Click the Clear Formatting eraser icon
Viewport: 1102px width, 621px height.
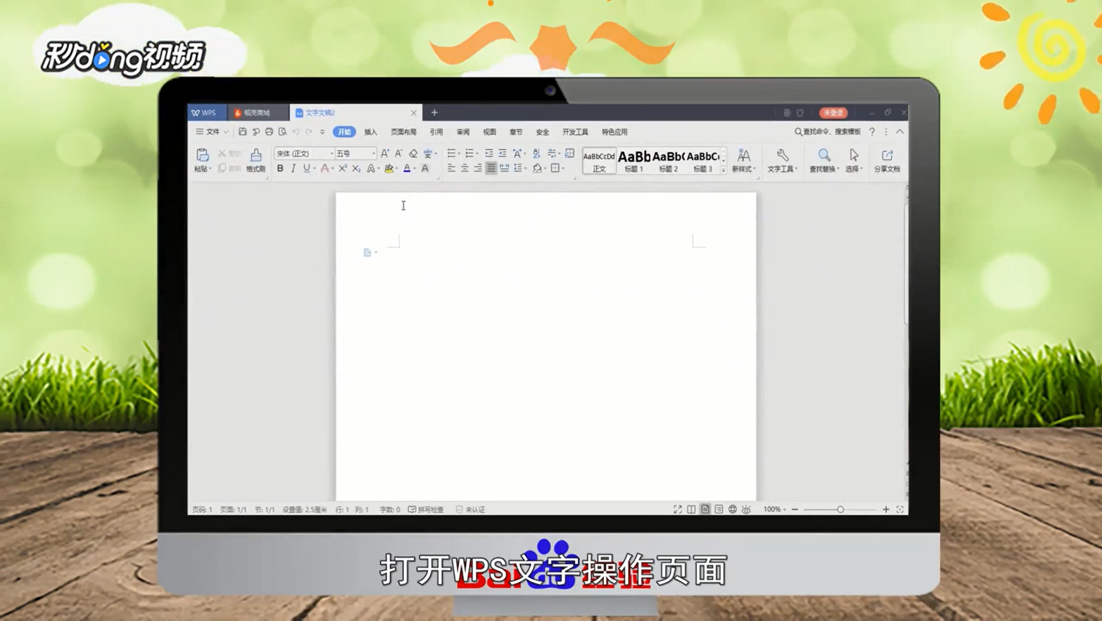click(413, 154)
